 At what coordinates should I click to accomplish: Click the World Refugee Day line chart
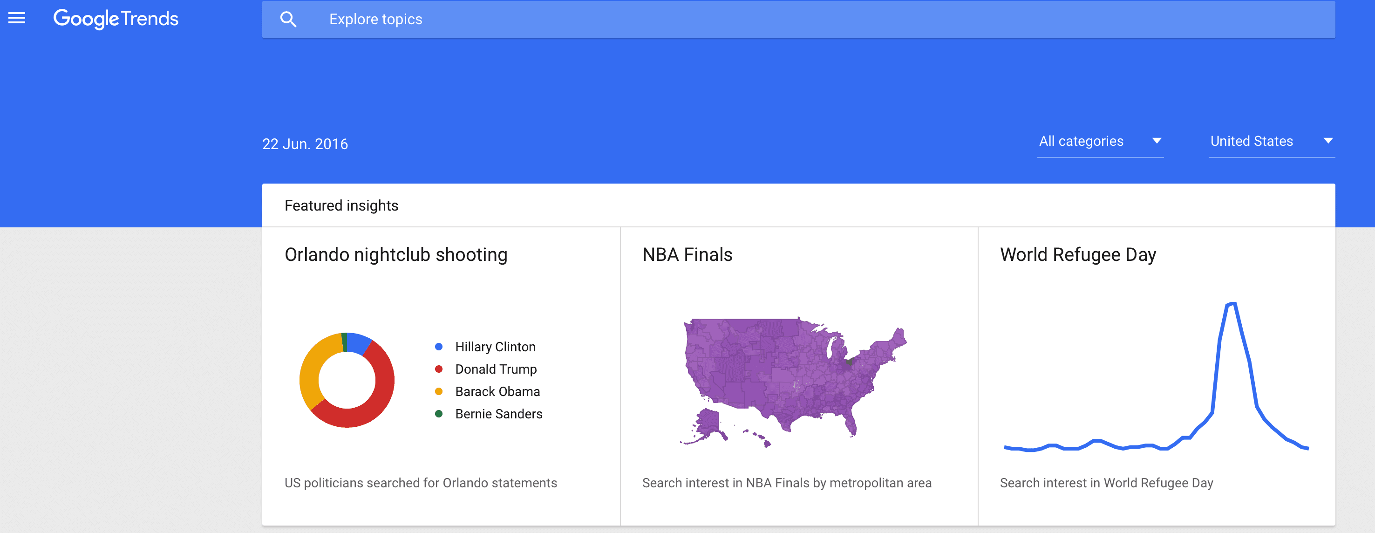coord(1156,377)
